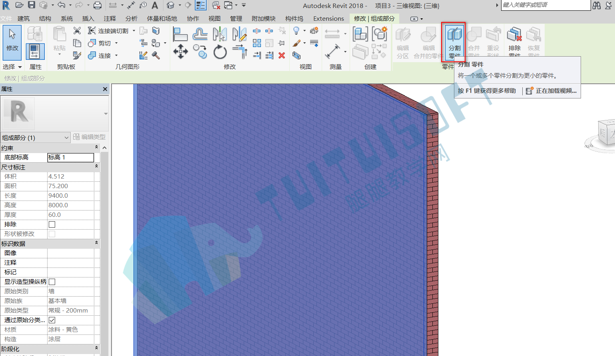The image size is (615, 356).
Task: Select the Rotate tool icon
Action: coord(220,52)
